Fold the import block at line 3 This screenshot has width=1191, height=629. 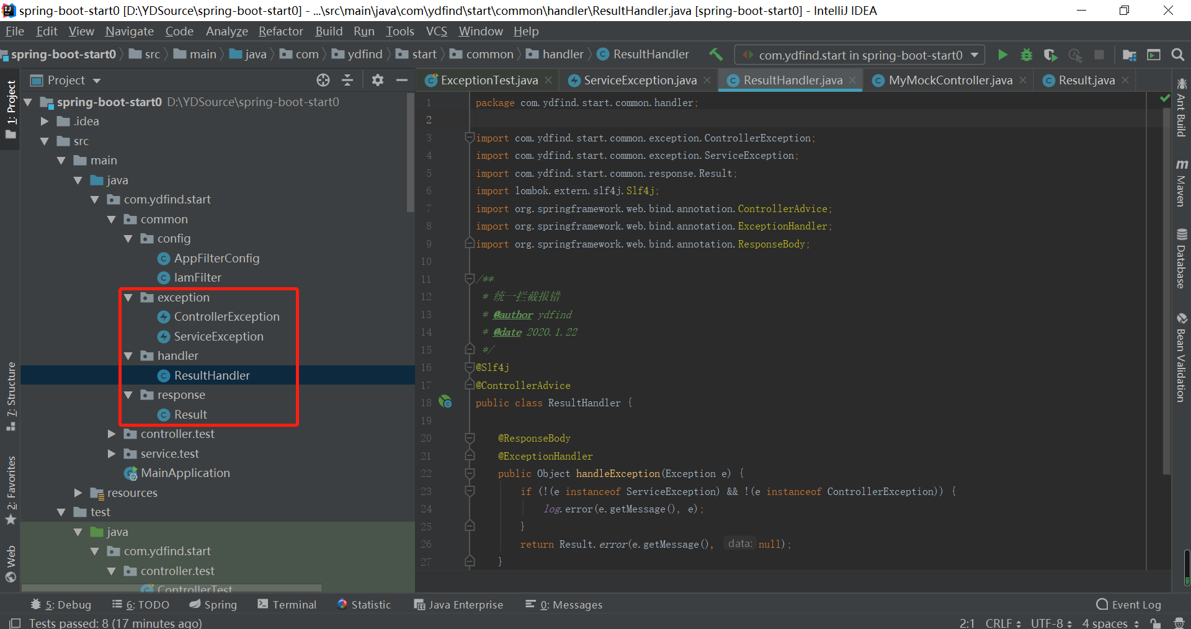[470, 138]
